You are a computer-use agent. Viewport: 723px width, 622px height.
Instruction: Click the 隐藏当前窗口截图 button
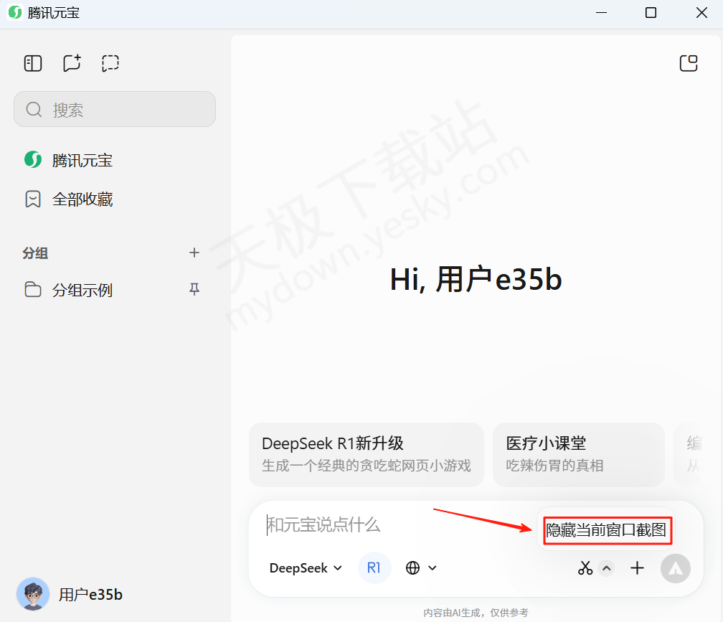point(607,531)
